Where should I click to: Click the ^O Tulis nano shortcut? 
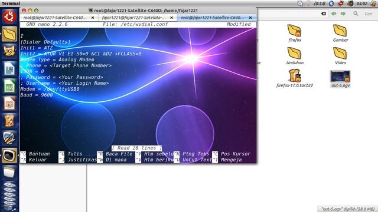(x=70, y=154)
